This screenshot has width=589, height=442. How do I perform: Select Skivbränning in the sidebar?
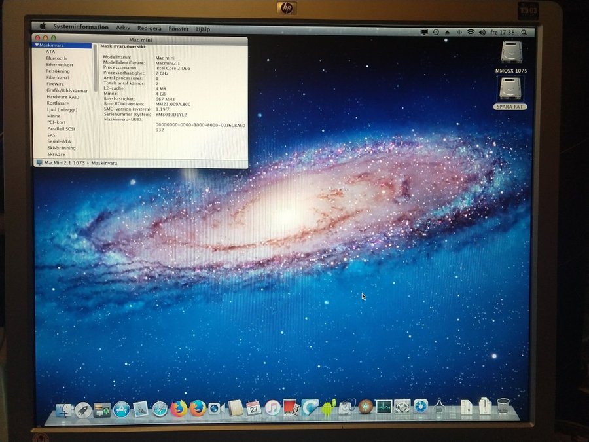coord(62,148)
